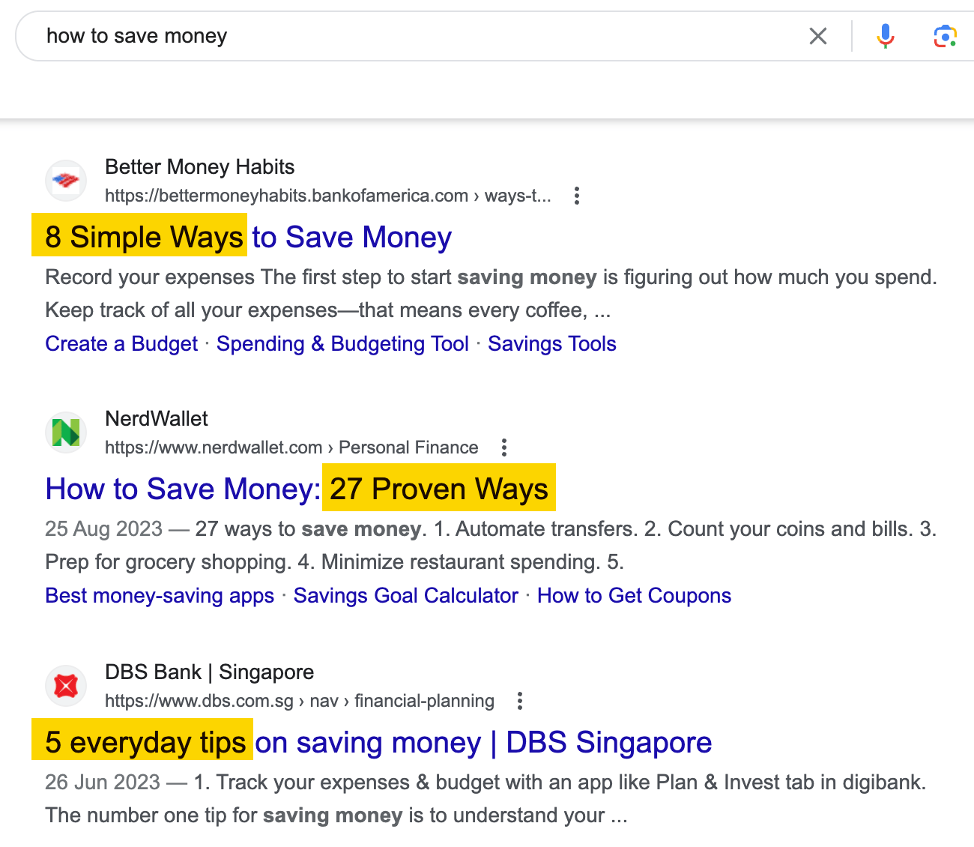Click the Bank of America favicon

[x=65, y=180]
